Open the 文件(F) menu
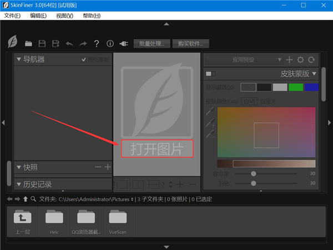333x250 pixels. (12, 16)
